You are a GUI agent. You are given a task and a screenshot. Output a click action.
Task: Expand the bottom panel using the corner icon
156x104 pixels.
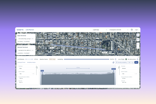tap(138, 57)
